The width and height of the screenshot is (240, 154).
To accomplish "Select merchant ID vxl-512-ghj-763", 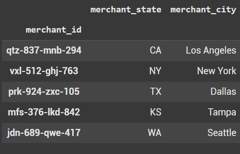I will coord(44,71).
